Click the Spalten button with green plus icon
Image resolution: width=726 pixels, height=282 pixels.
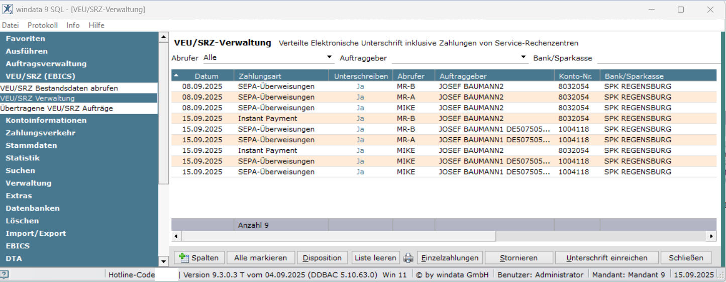(199, 258)
